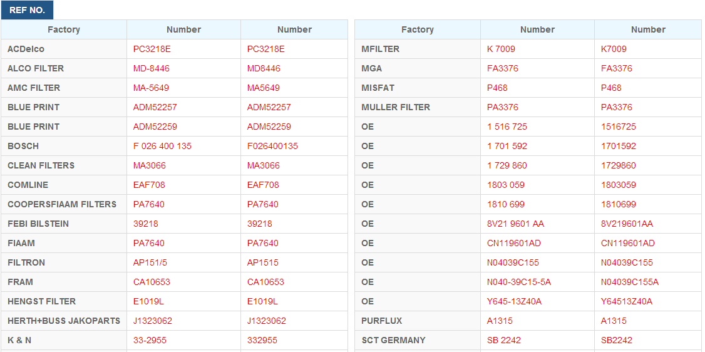The width and height of the screenshot is (705, 352).
Task: Click the left table Factory header
Action: pyautogui.click(x=64, y=29)
